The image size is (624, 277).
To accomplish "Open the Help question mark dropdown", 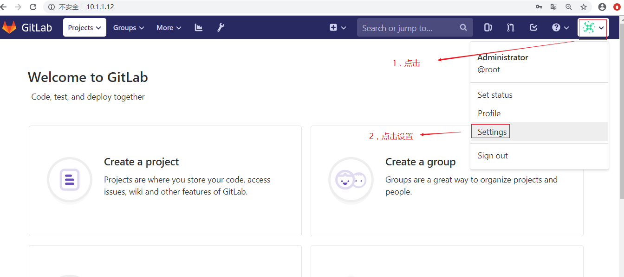I will coord(560,28).
